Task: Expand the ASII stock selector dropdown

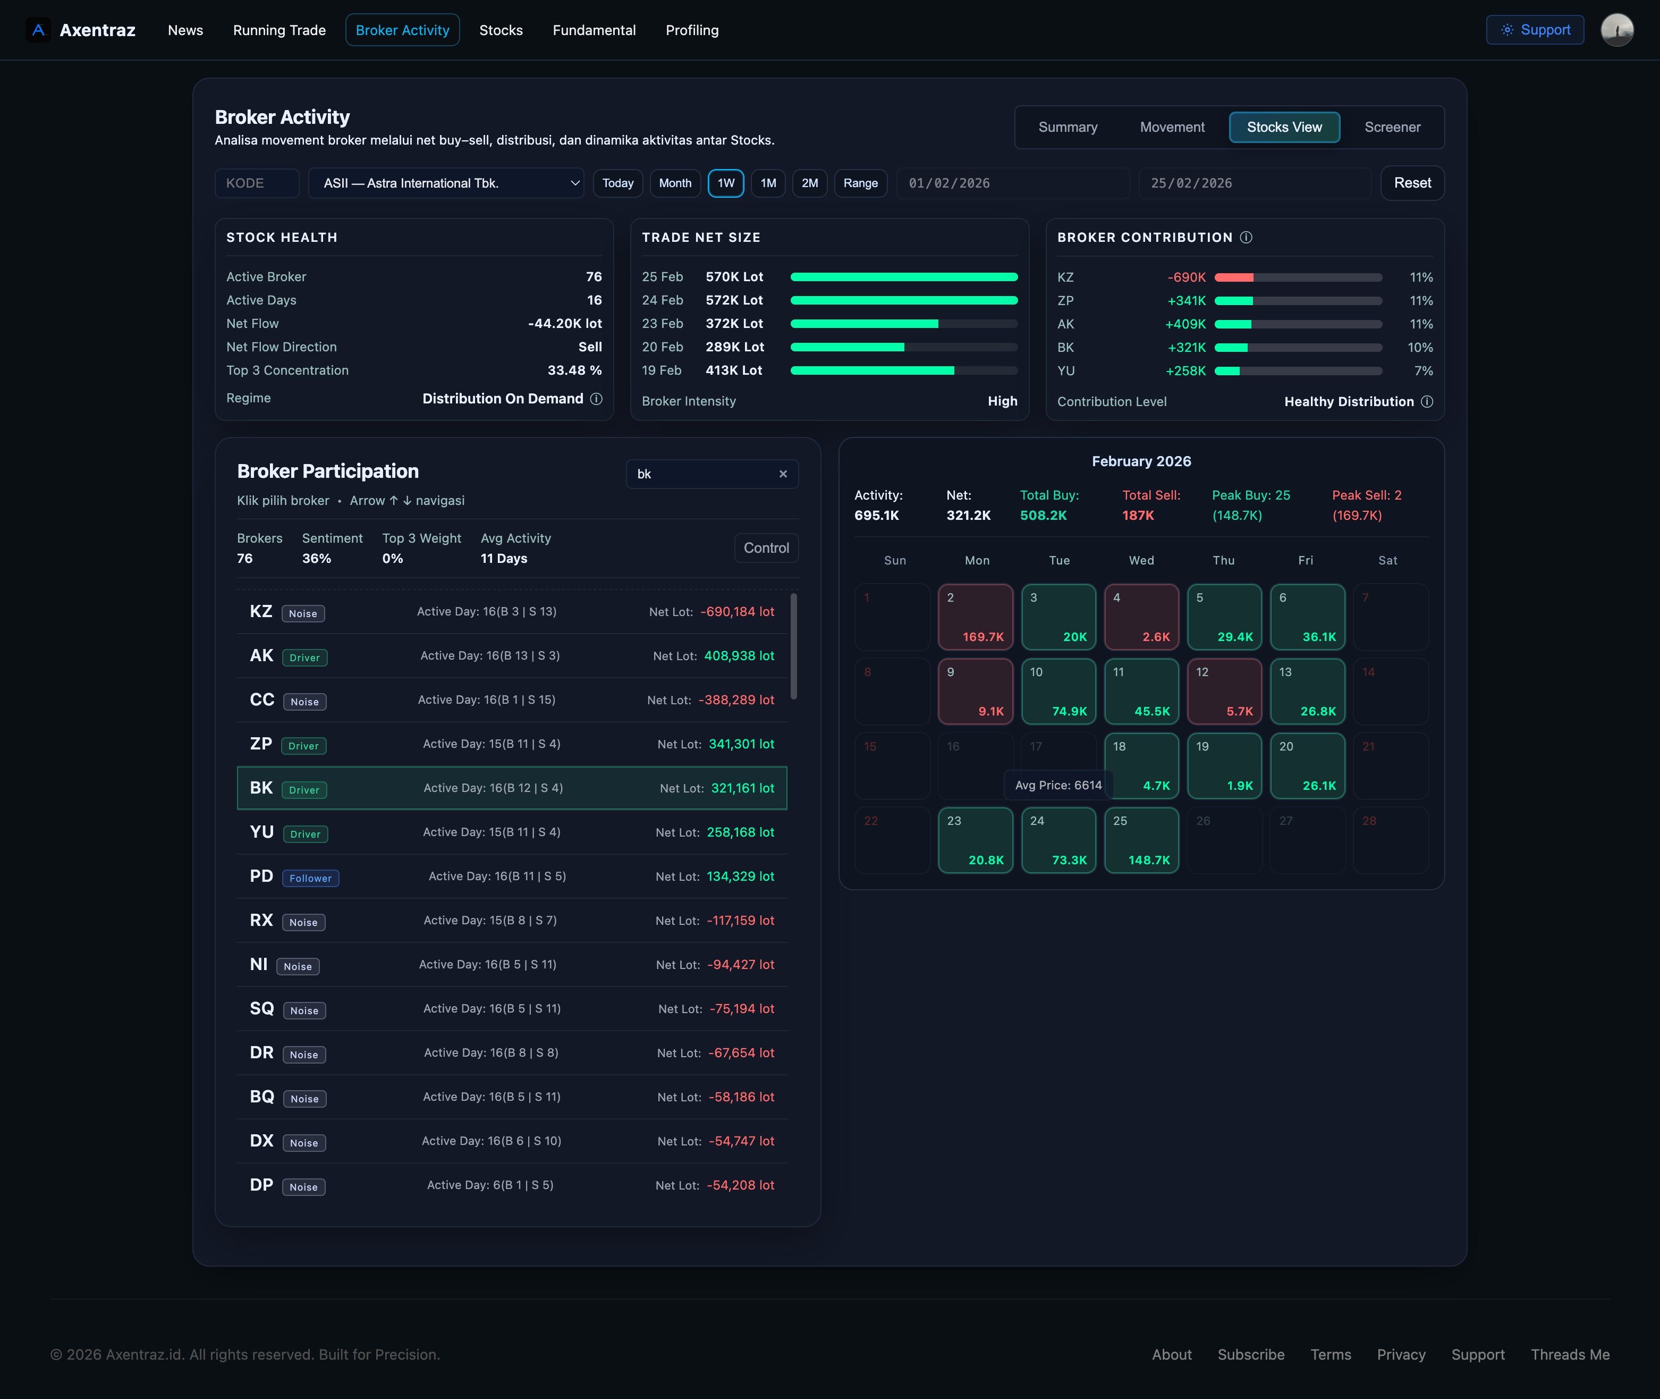Action: (446, 183)
